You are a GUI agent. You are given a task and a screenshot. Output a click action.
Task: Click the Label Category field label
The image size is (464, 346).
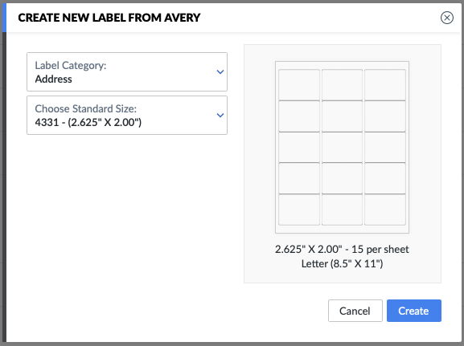pos(71,65)
